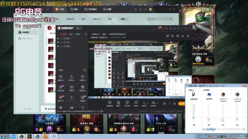Click refresh icon in WeGame top bar
Viewport: 248px width, 139px height.
point(48,9)
